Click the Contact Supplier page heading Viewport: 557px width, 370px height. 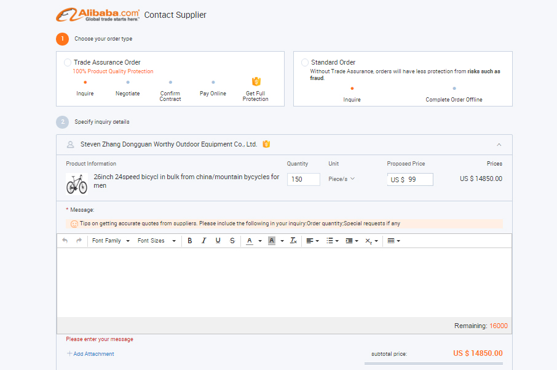(175, 15)
